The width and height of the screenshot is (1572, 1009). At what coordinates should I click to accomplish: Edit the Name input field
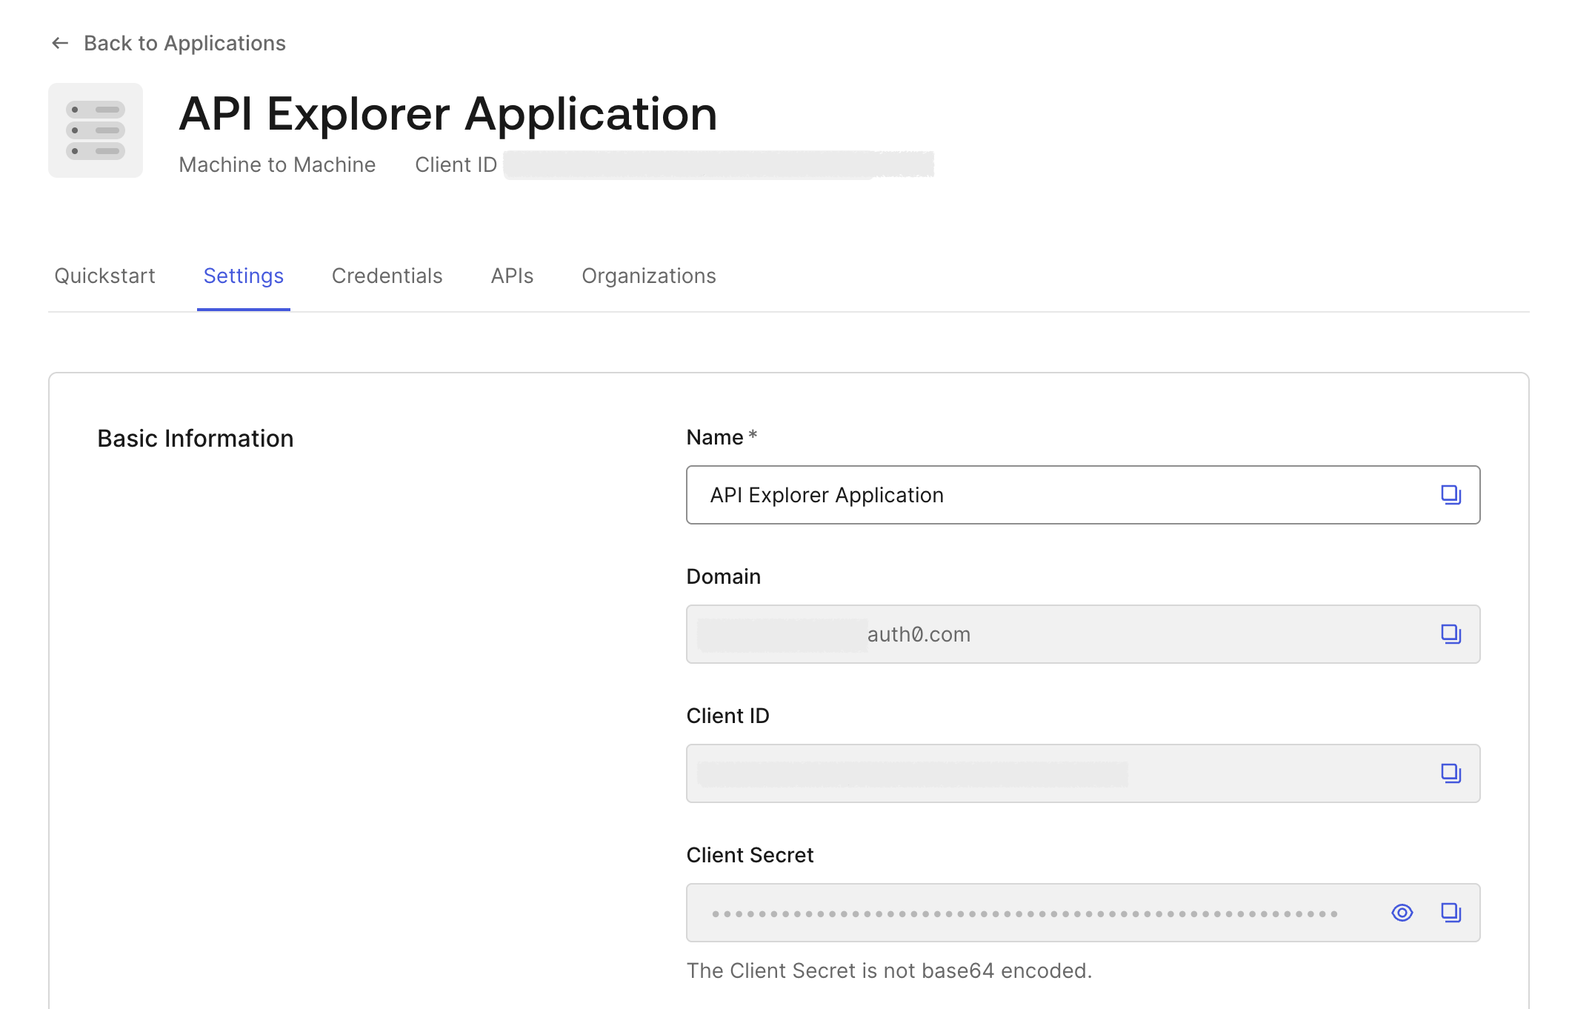(1083, 495)
